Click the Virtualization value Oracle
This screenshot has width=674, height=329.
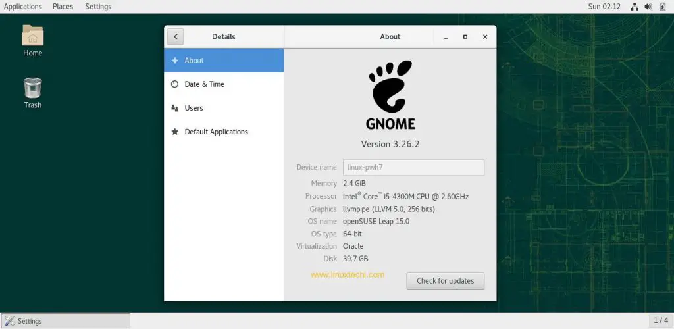pos(353,247)
